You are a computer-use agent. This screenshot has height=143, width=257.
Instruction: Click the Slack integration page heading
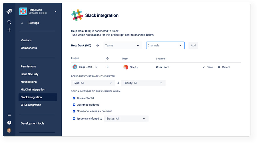[x=102, y=15]
